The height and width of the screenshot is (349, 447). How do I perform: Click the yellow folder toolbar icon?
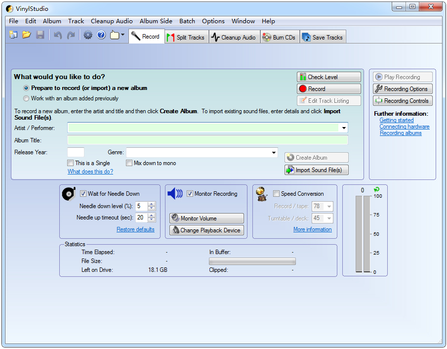pos(115,35)
